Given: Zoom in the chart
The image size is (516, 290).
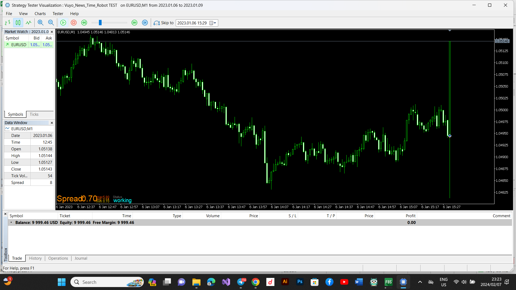Looking at the screenshot, I should point(40,23).
